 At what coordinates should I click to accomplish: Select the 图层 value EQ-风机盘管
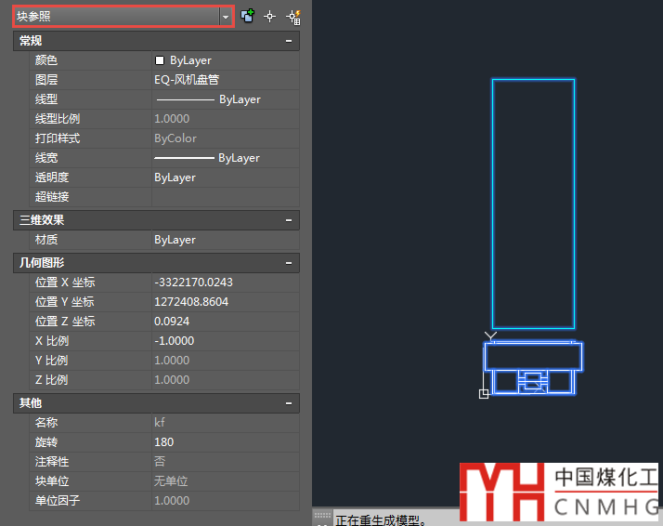pyautogui.click(x=223, y=80)
